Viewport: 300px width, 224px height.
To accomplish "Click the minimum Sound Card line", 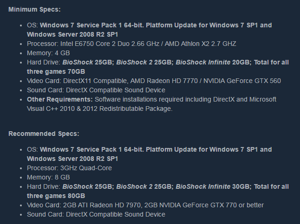I will tap(96, 90).
